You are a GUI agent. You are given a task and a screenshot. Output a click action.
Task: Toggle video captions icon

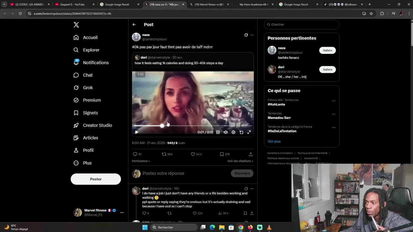pos(218,132)
